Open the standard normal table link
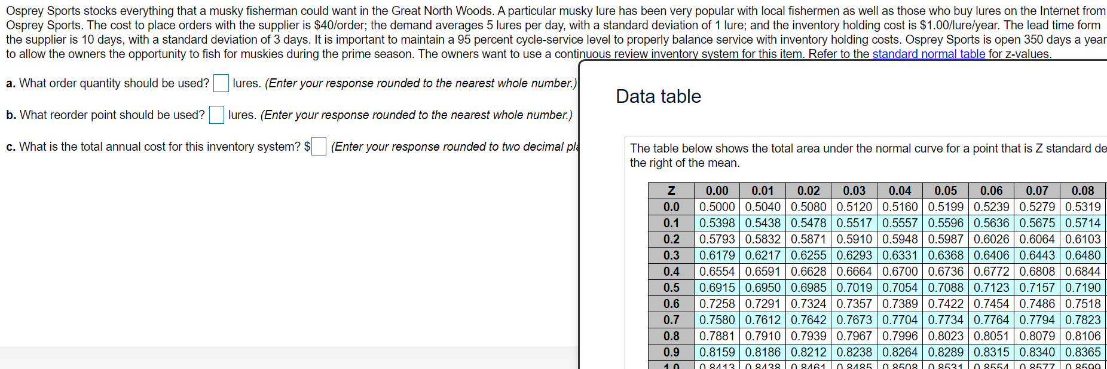 coord(928,54)
